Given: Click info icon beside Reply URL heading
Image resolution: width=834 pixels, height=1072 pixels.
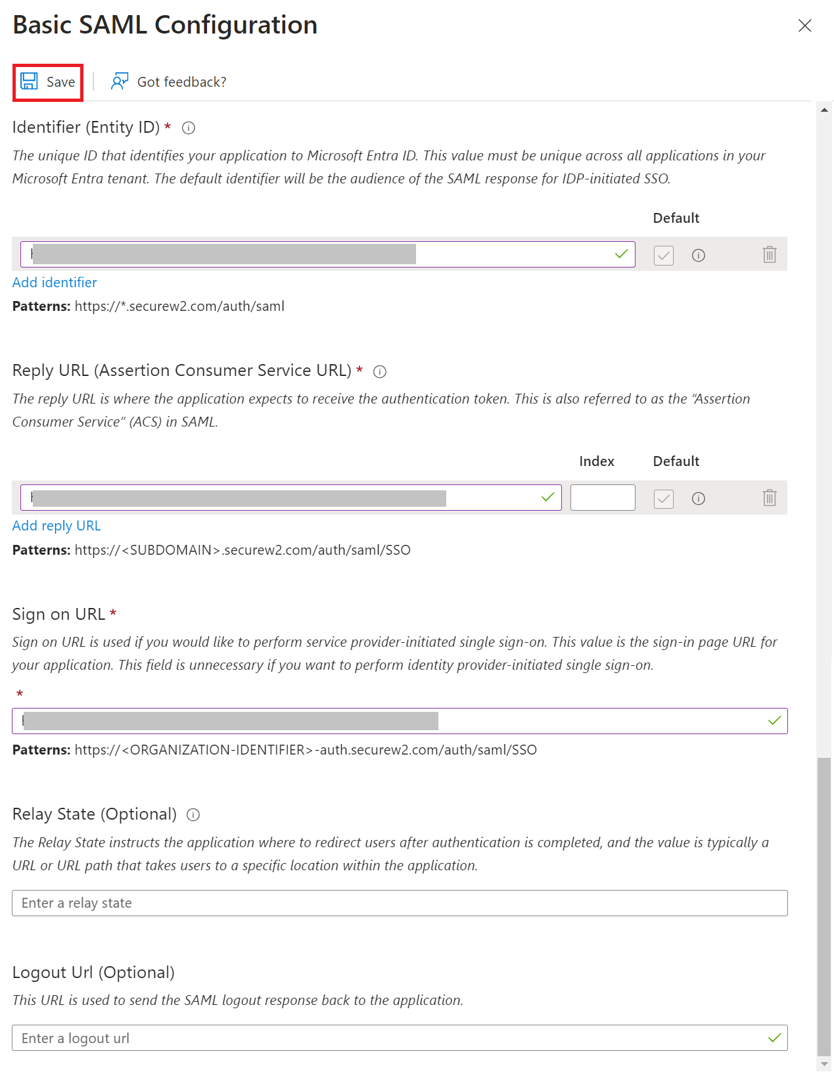Looking at the screenshot, I should click(380, 372).
